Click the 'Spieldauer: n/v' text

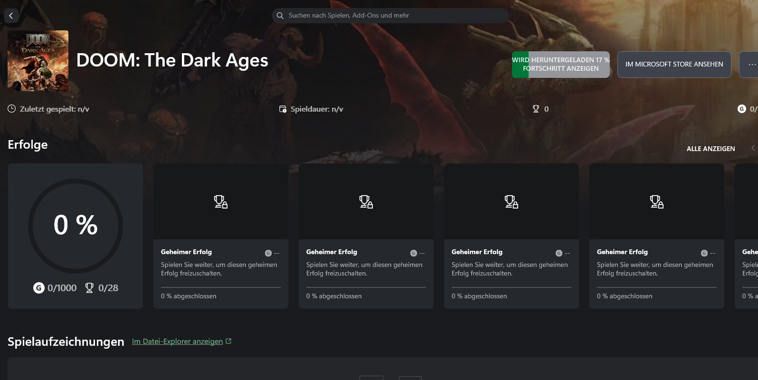coord(317,109)
